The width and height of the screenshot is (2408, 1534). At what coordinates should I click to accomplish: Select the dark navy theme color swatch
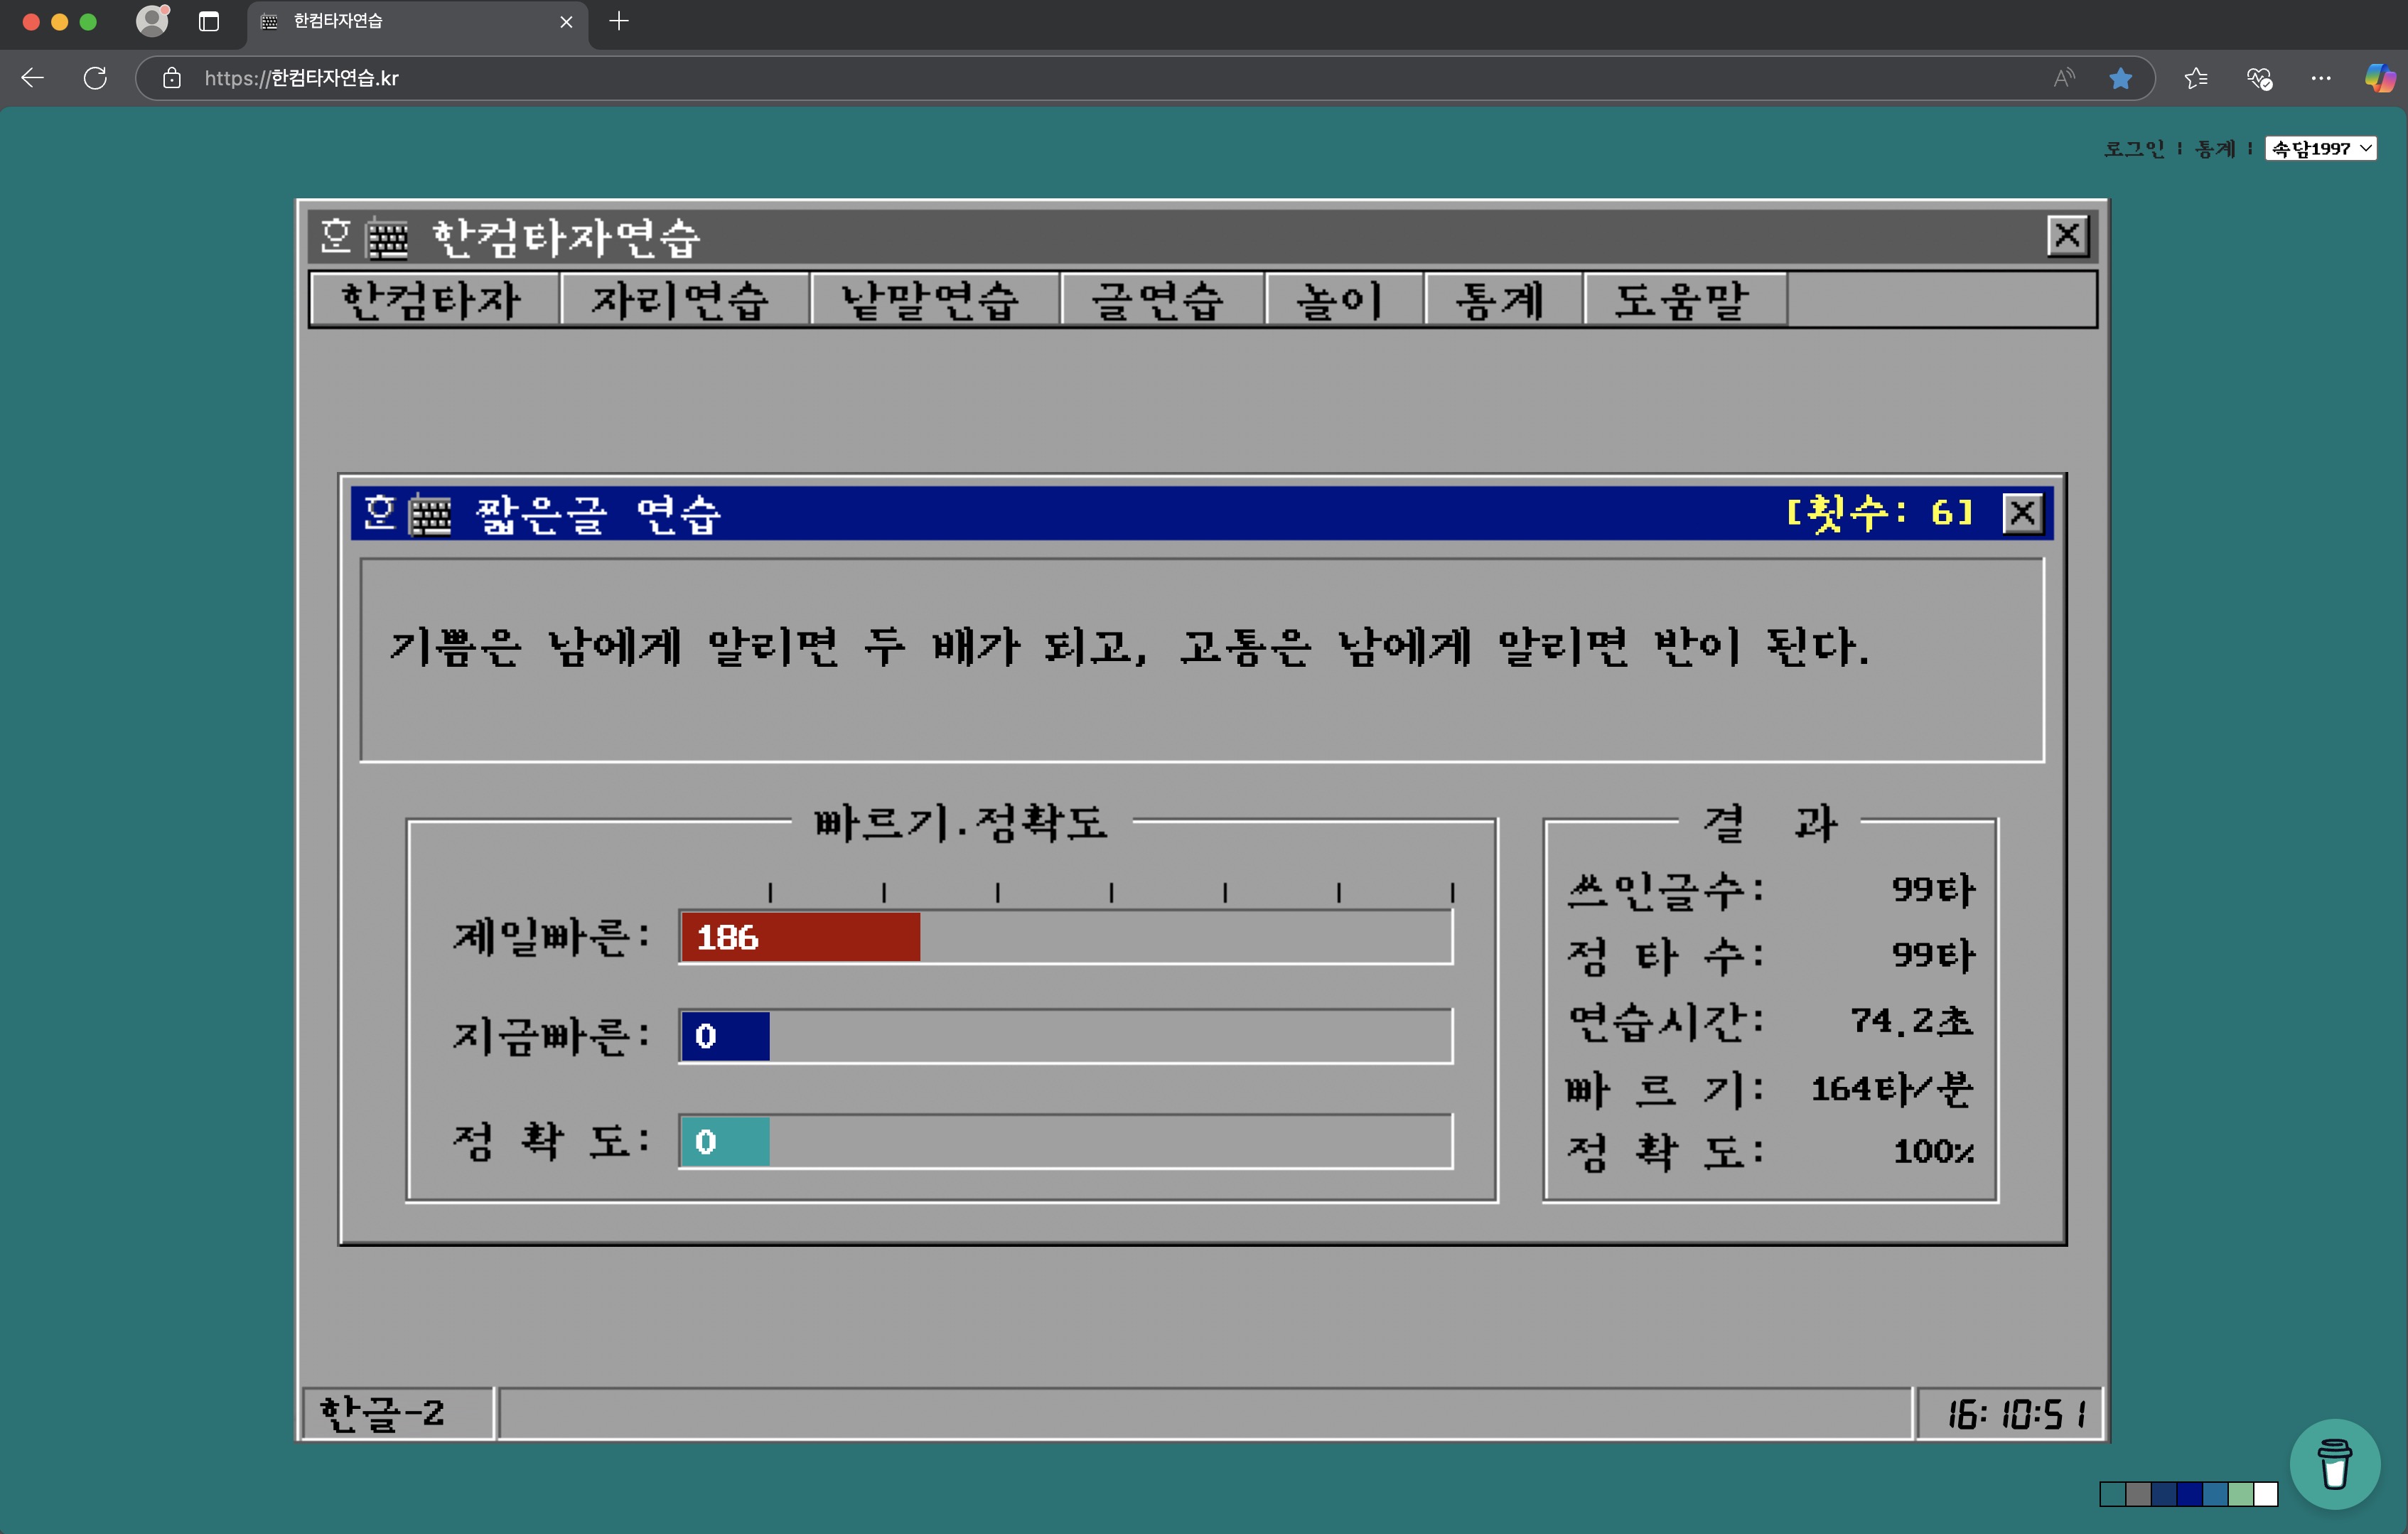pyautogui.click(x=2164, y=1494)
